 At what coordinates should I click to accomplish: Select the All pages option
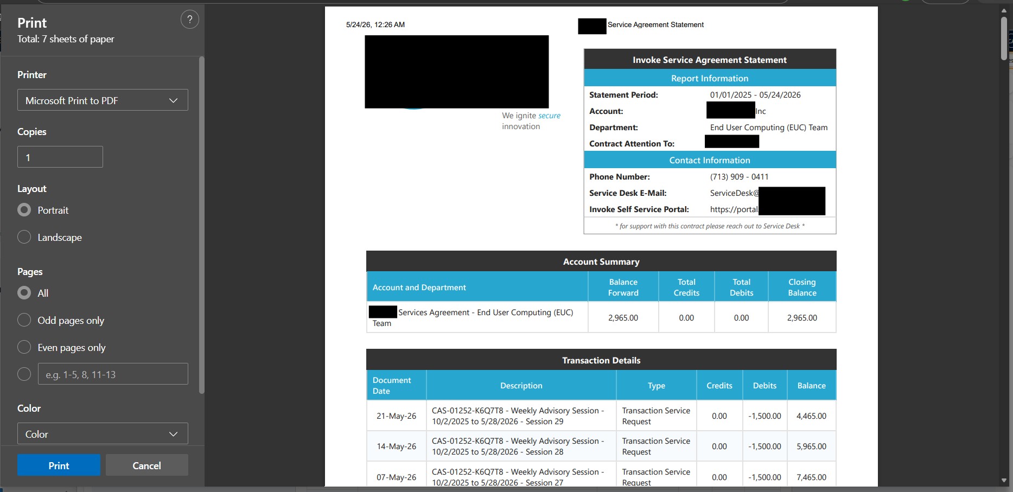pos(24,293)
